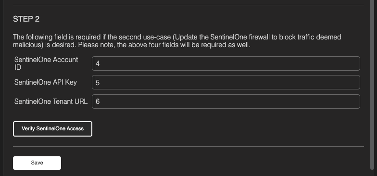Click the value 6 in Tenant URL field
Screen dimensions: 377x176
pyautogui.click(x=98, y=101)
